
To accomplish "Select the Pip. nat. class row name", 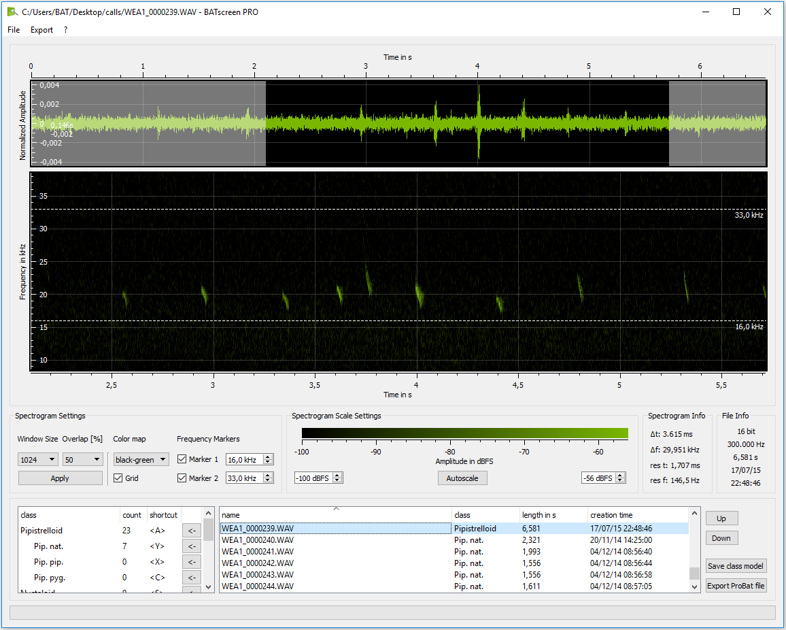I will point(49,546).
